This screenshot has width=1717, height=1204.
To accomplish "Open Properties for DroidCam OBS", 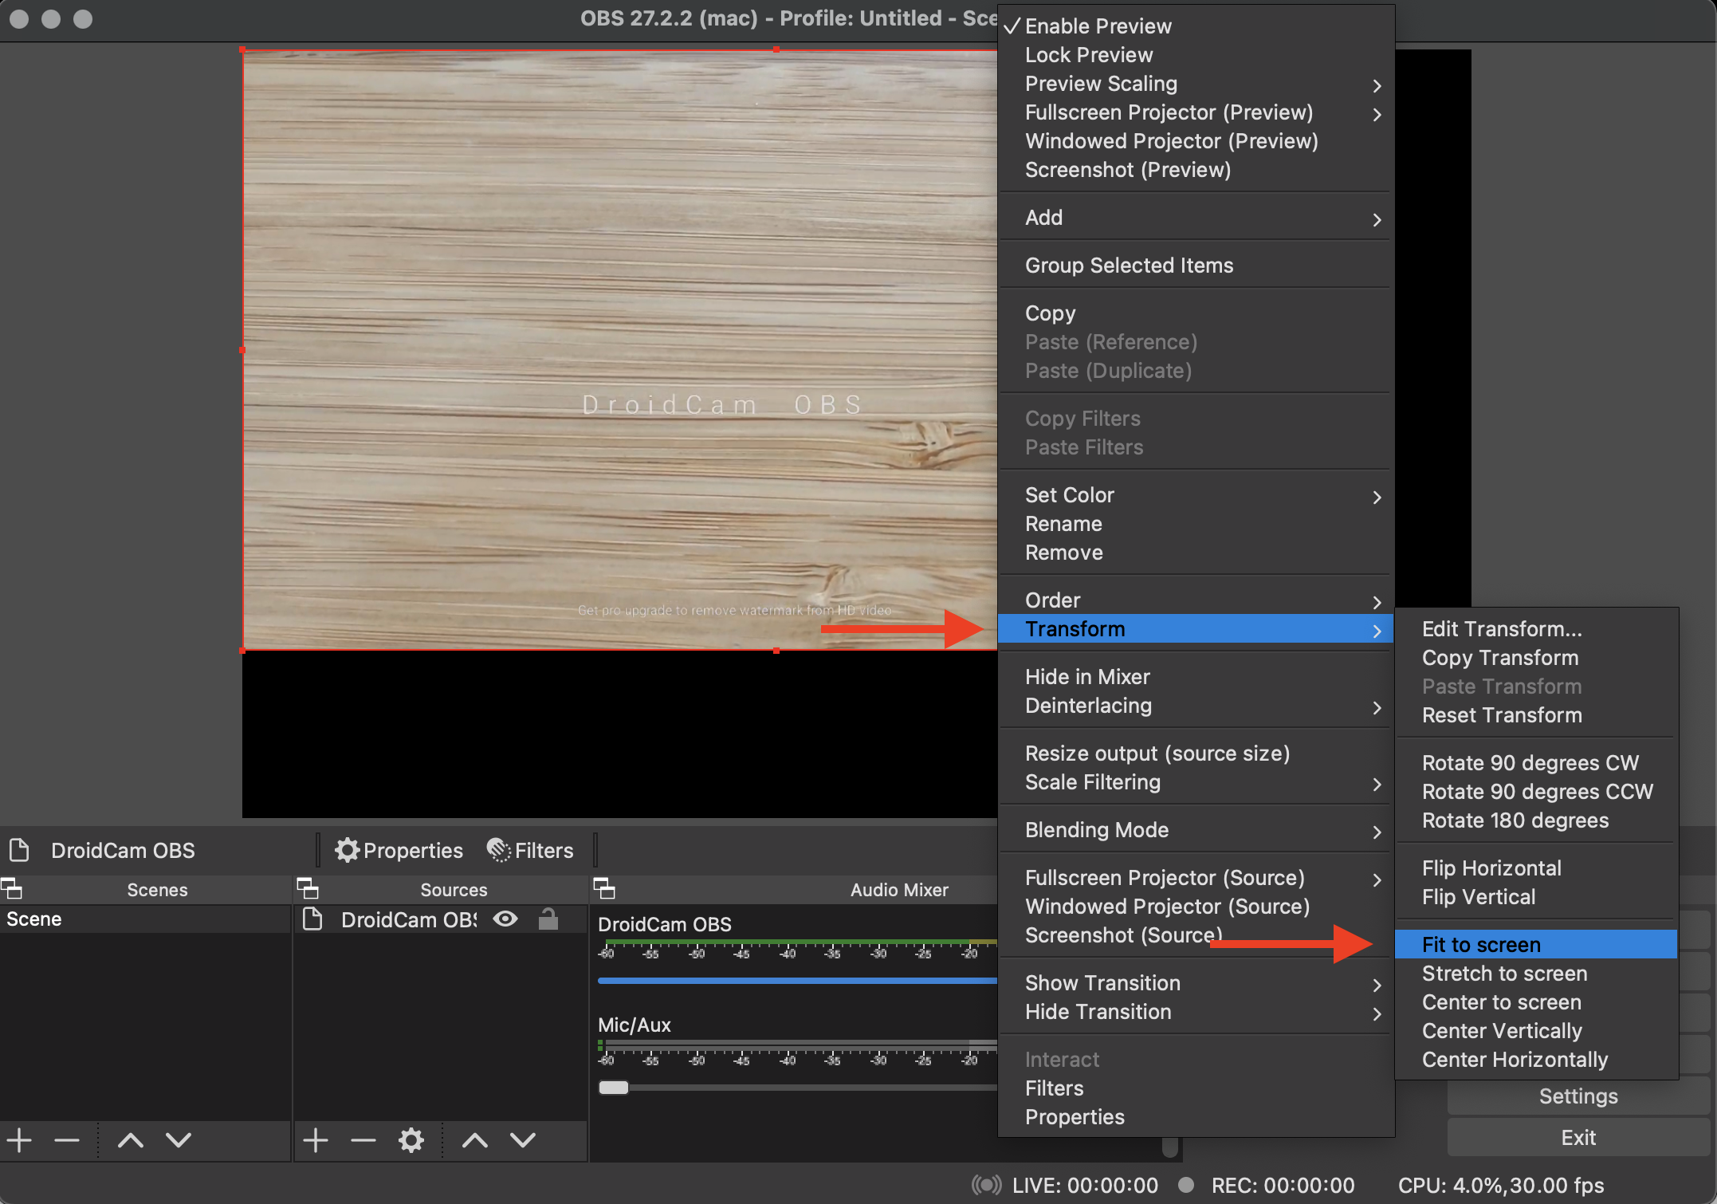I will 399,849.
